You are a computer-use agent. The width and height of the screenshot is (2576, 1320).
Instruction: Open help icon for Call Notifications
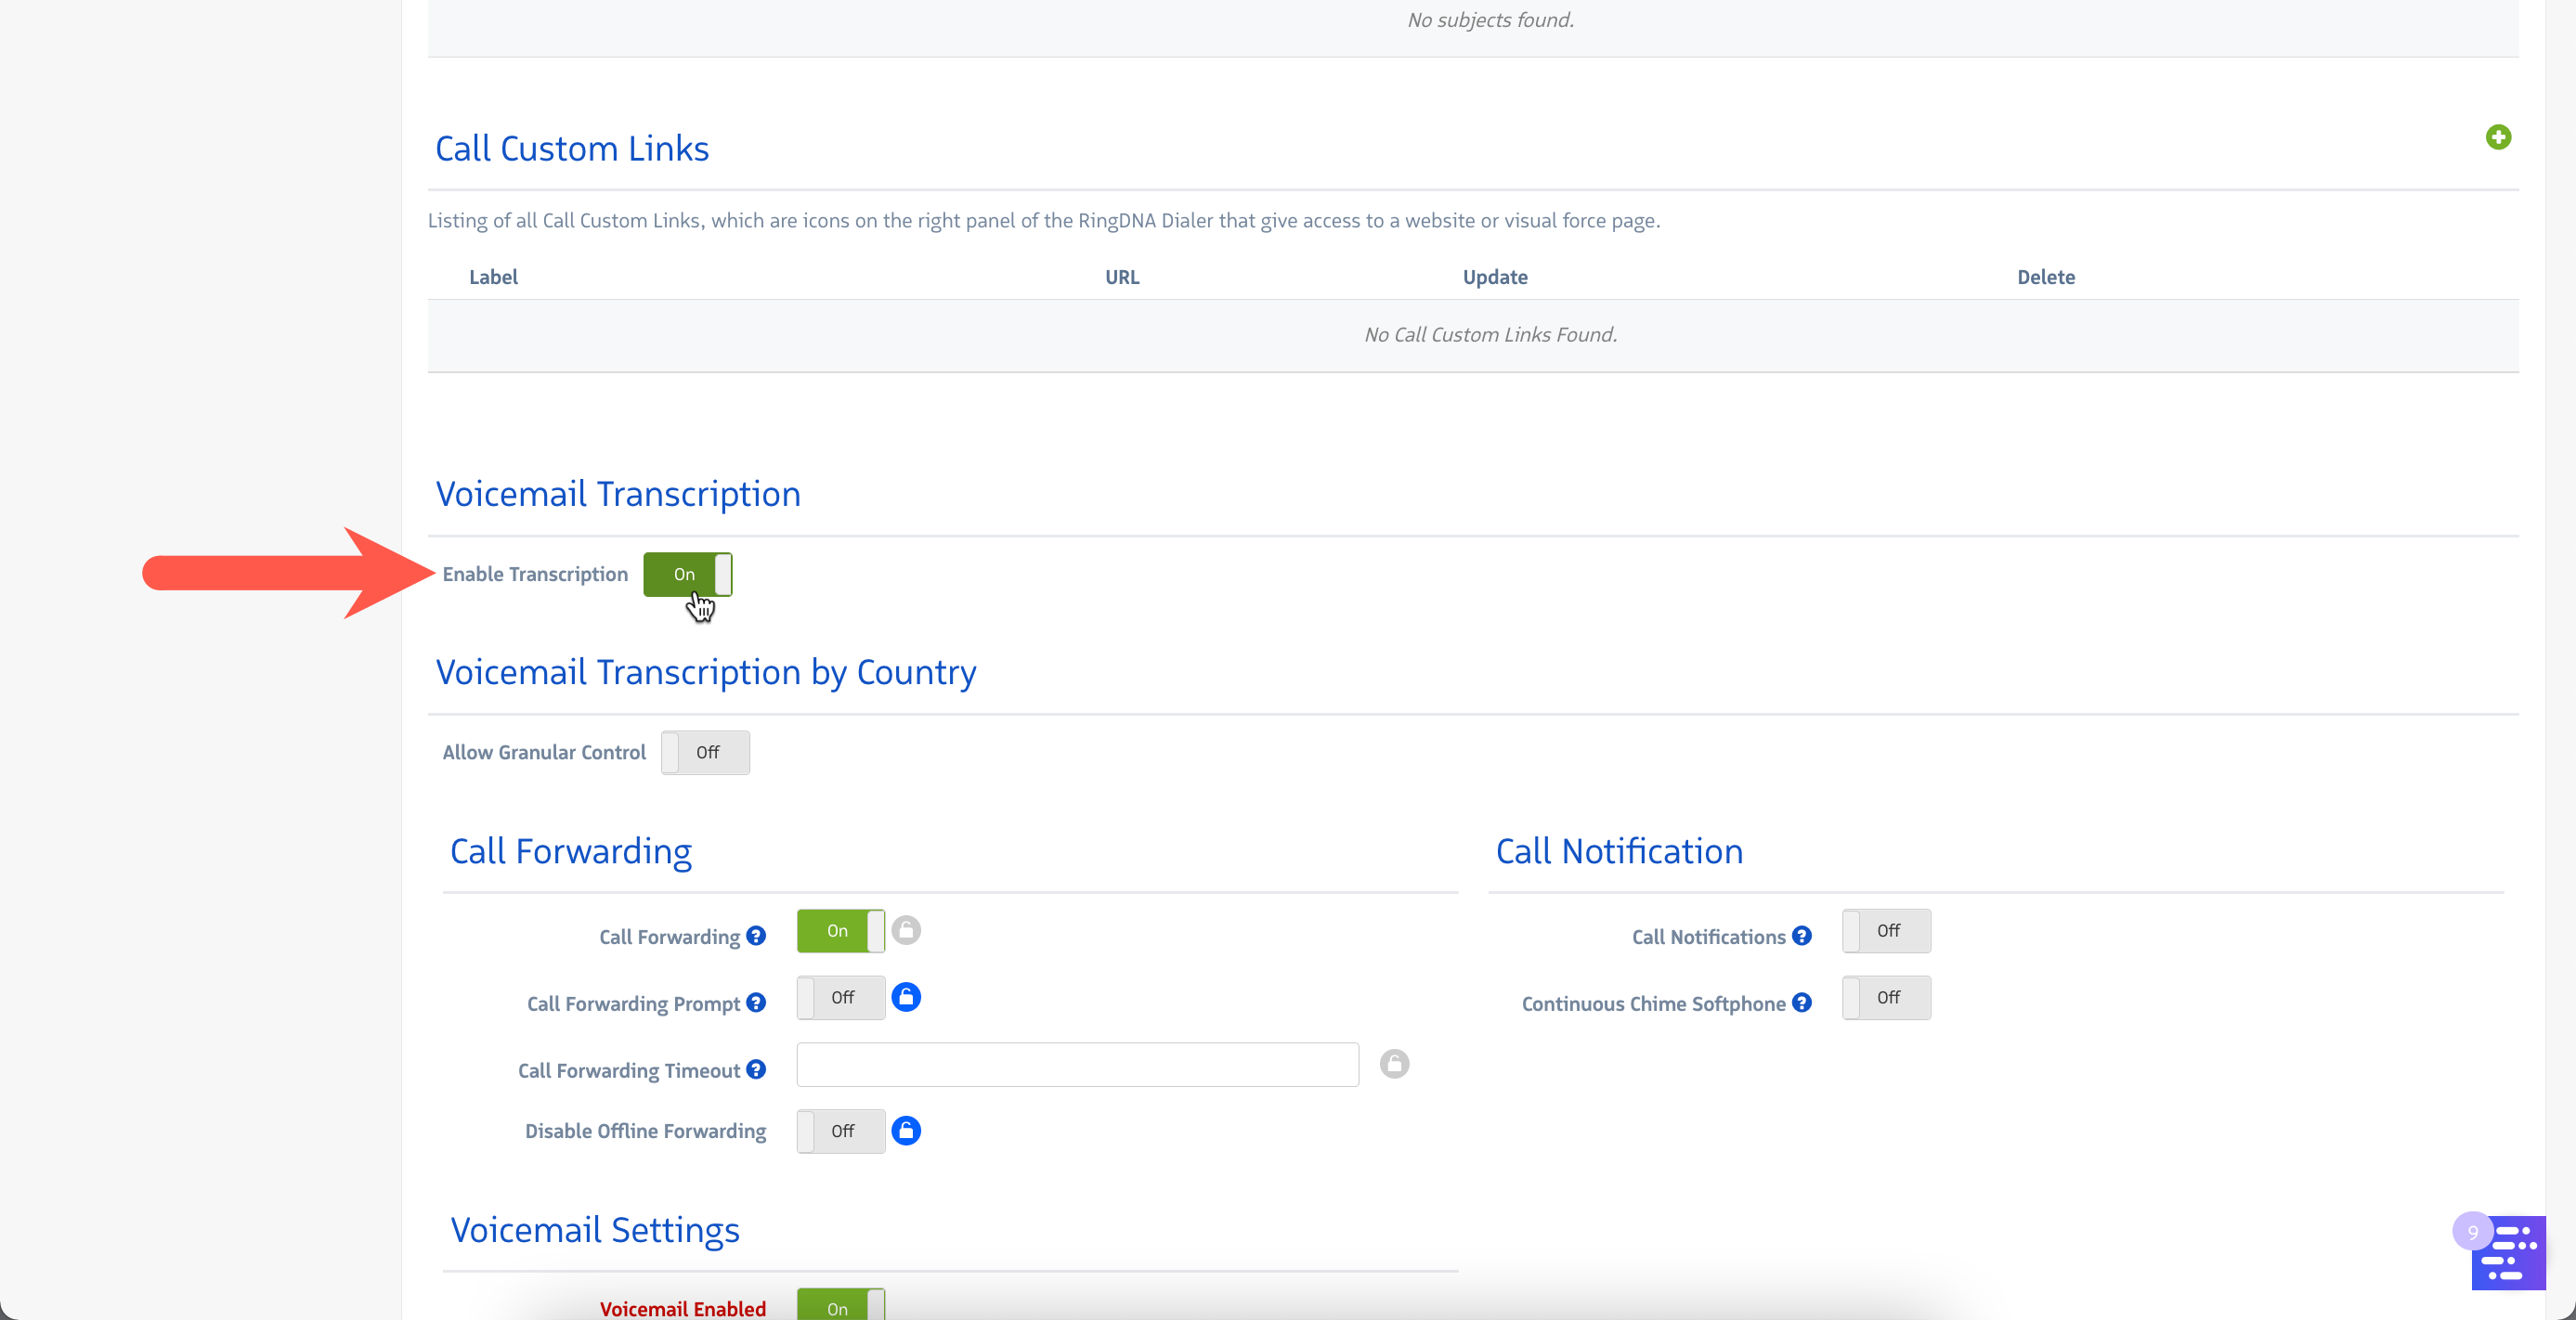click(1802, 937)
